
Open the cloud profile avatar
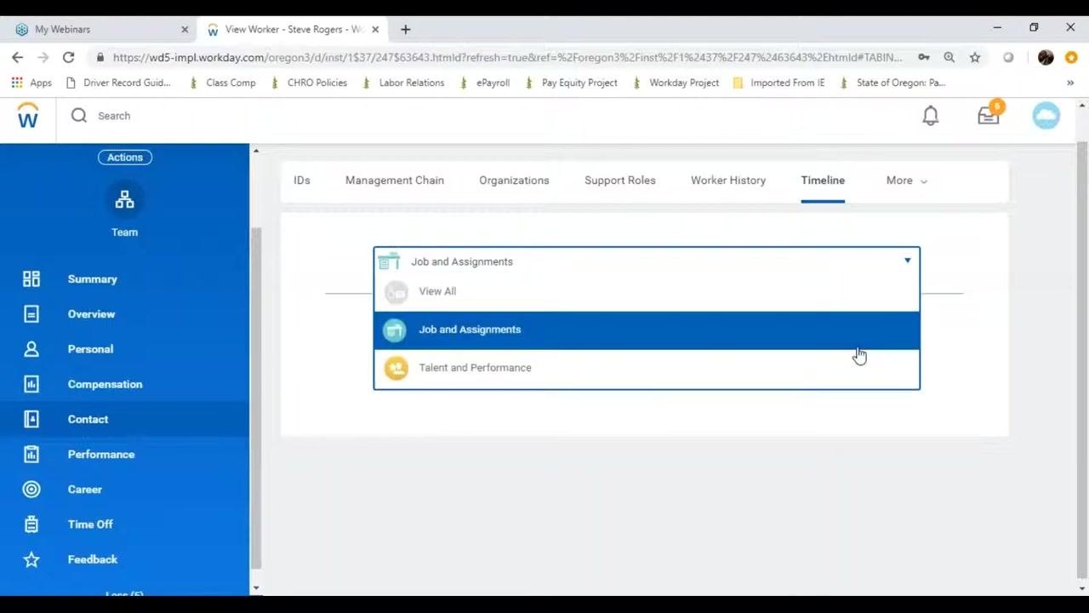pos(1046,116)
